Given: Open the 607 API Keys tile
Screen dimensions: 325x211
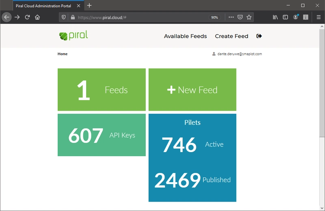Looking at the screenshot, I should coord(102,135).
